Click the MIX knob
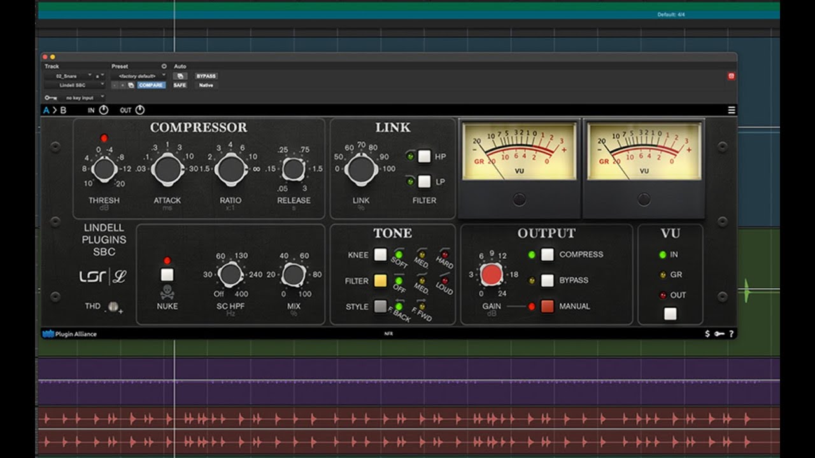 tap(294, 275)
